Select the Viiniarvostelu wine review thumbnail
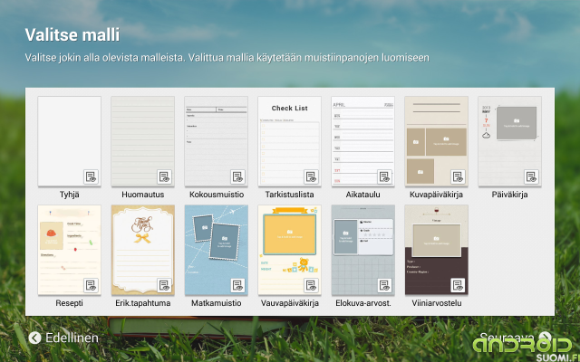Viewport: 580px width, 362px height. (x=437, y=250)
